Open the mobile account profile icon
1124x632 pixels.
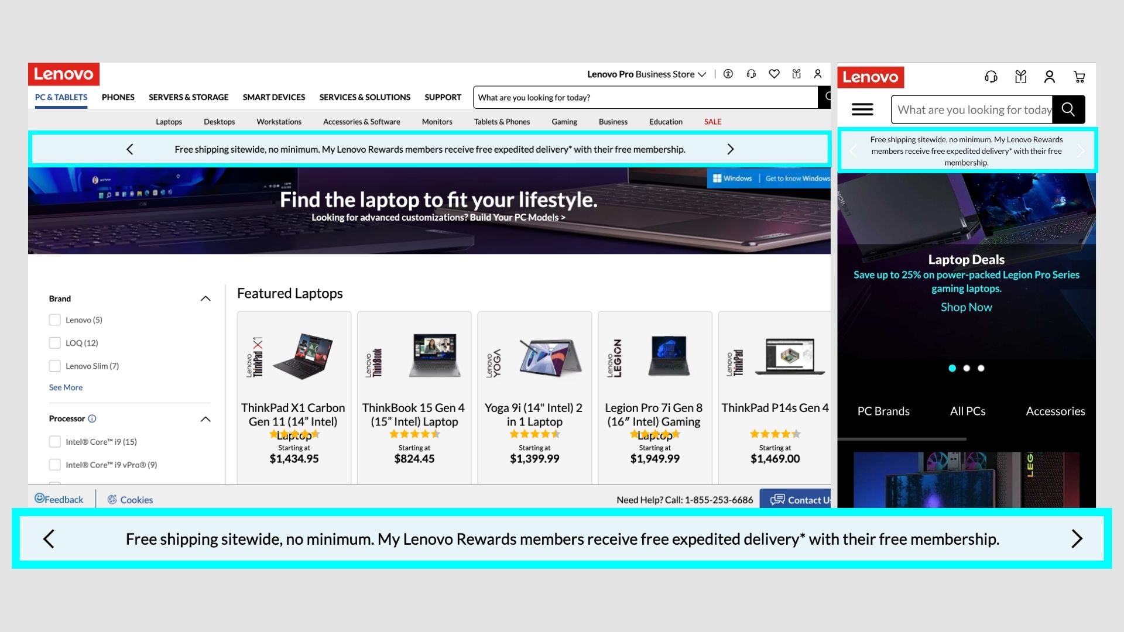[1050, 77]
